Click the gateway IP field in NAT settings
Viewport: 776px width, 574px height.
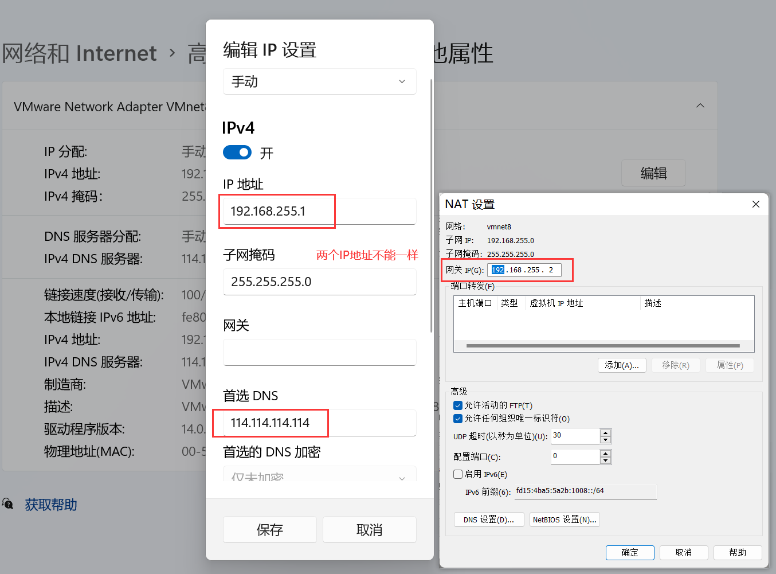(x=524, y=270)
